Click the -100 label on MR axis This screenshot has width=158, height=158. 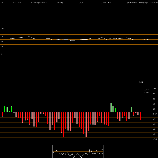[x=155, y=139]
